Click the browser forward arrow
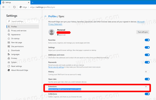Viewport: 156px width, 100px height. pyautogui.click(x=9, y=7)
